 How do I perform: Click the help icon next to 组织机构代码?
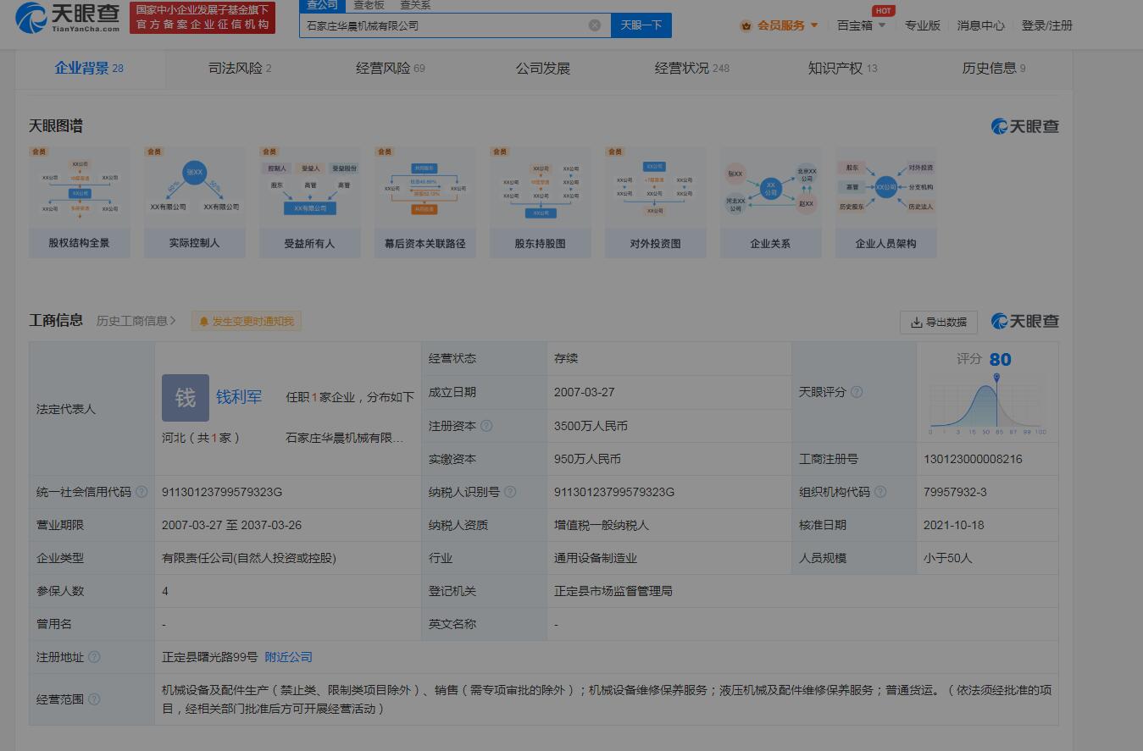[x=880, y=492]
